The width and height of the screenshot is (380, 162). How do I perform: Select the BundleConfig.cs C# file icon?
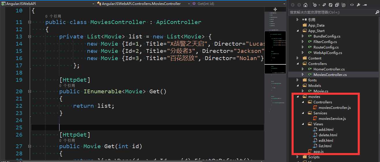[310, 36]
